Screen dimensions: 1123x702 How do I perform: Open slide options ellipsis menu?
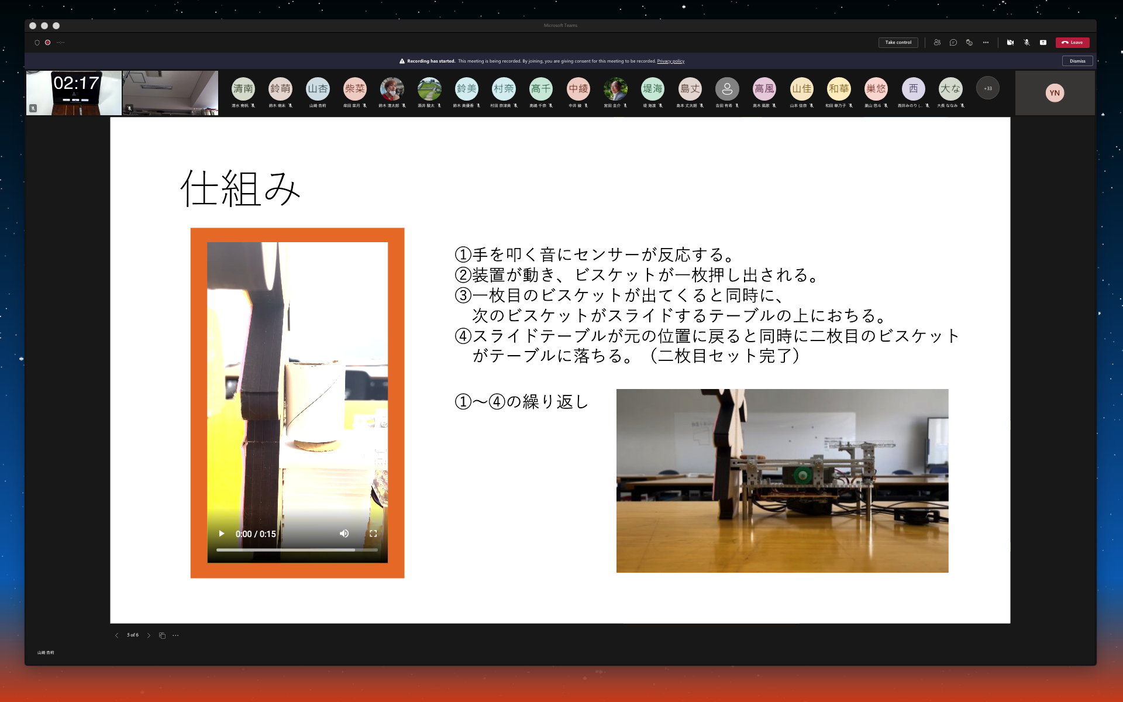[175, 635]
